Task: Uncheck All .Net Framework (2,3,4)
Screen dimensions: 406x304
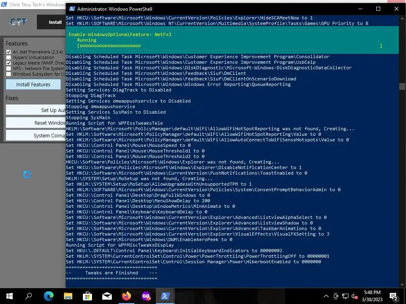Action: pos(9,52)
